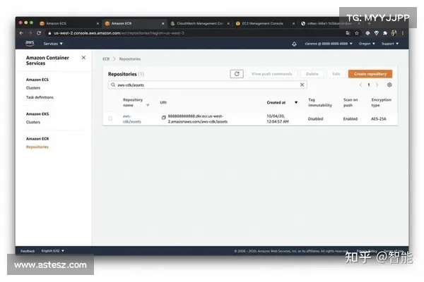Open the extensions puzzle icon

point(385,33)
